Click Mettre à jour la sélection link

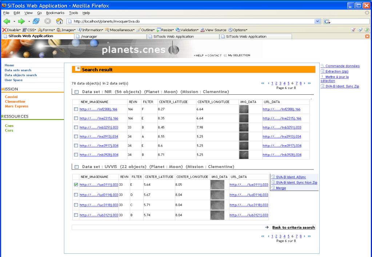335,79
